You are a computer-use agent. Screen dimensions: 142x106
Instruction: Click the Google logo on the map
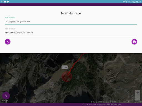click(x=5, y=100)
